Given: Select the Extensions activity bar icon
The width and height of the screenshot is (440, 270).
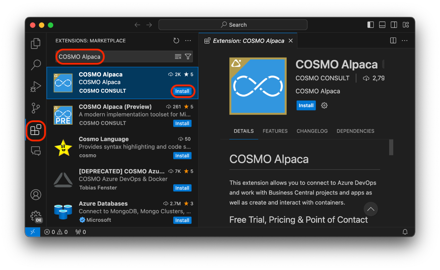Looking at the screenshot, I should 36,130.
